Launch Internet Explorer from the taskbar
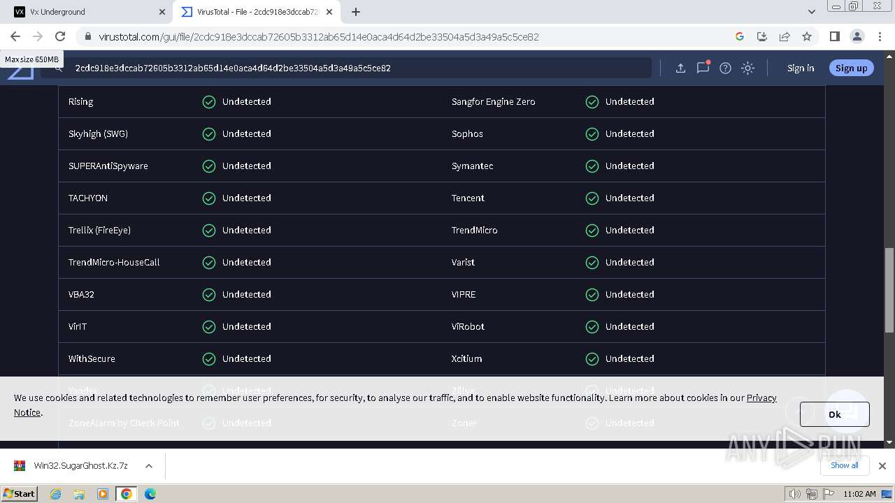The image size is (895, 503). tap(56, 494)
